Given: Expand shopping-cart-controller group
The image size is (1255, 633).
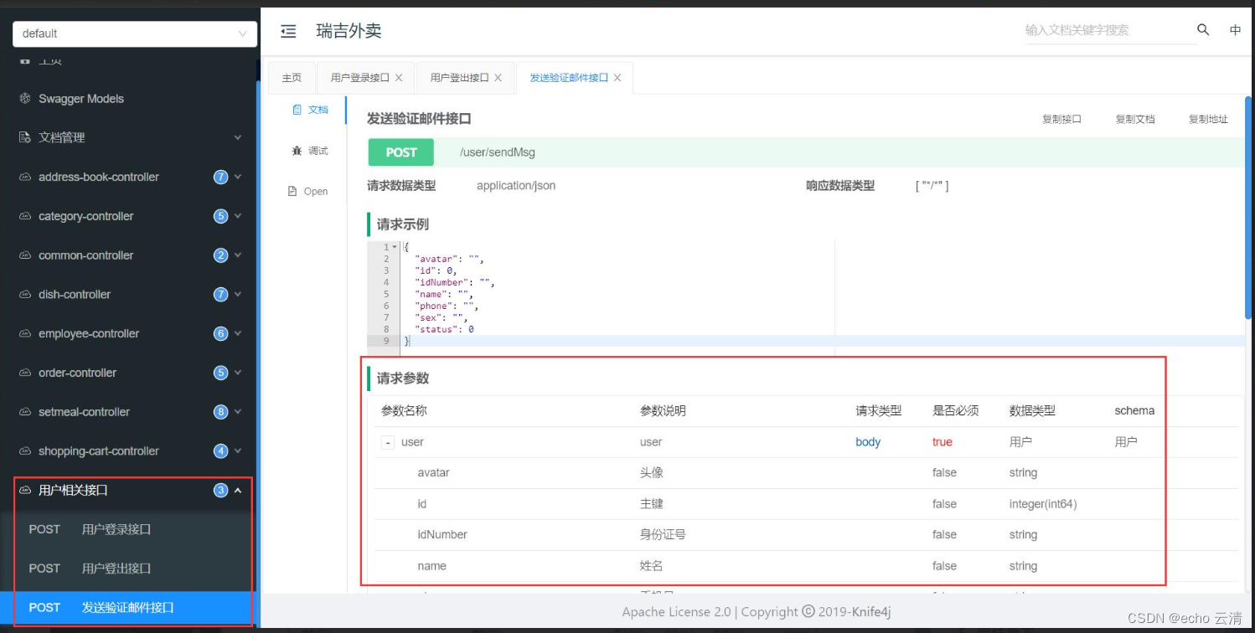Looking at the screenshot, I should [128, 451].
